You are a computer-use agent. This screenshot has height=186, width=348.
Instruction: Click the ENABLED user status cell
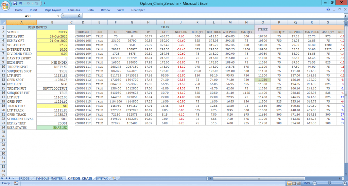[52, 128]
